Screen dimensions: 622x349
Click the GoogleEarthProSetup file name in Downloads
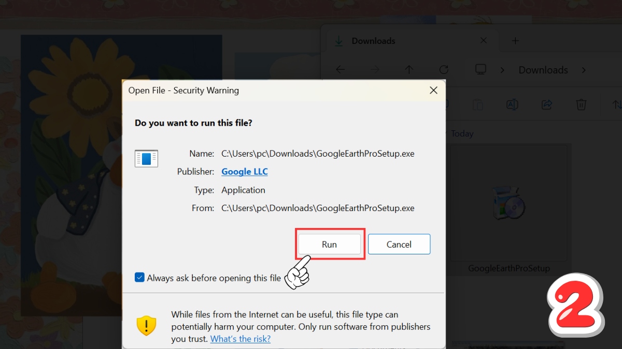[x=509, y=268]
